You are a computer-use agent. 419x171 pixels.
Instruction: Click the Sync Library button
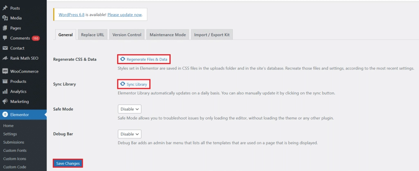133,84
